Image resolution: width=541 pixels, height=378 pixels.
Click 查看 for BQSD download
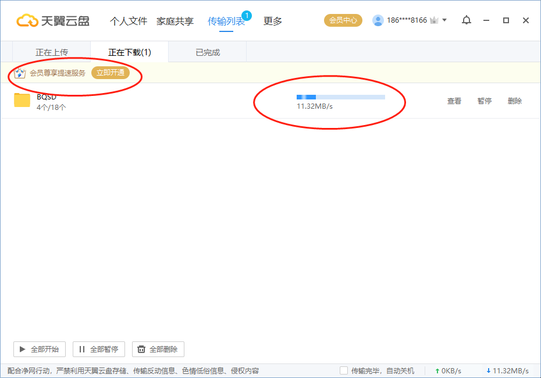[x=454, y=101]
